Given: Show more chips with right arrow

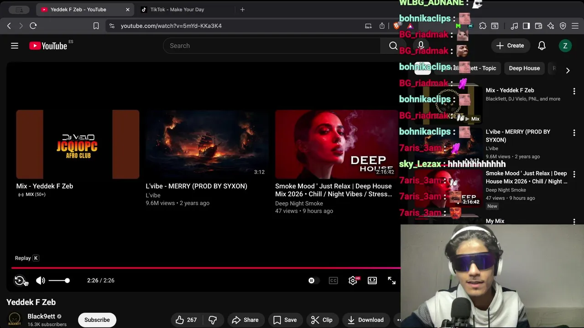Looking at the screenshot, I should (568, 70).
